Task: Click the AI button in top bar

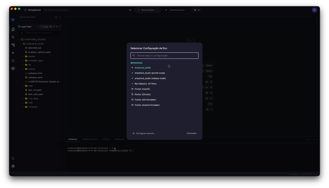Action: [197, 10]
